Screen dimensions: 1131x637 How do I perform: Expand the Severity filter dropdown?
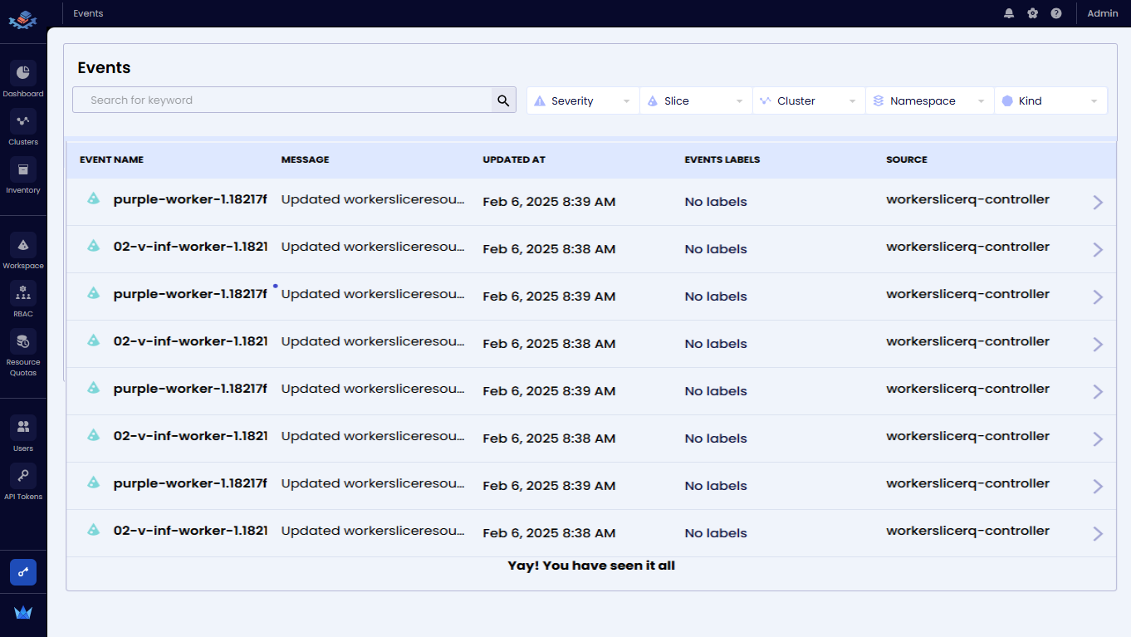583,100
